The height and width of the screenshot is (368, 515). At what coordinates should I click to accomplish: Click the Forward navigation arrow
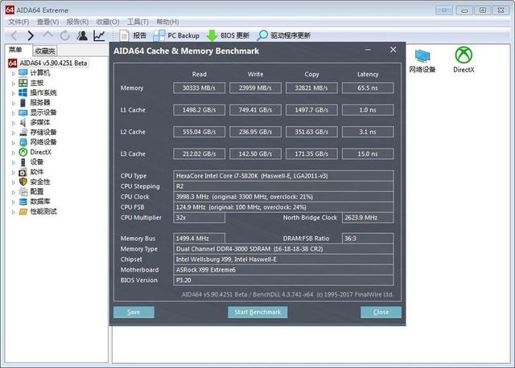[31, 35]
